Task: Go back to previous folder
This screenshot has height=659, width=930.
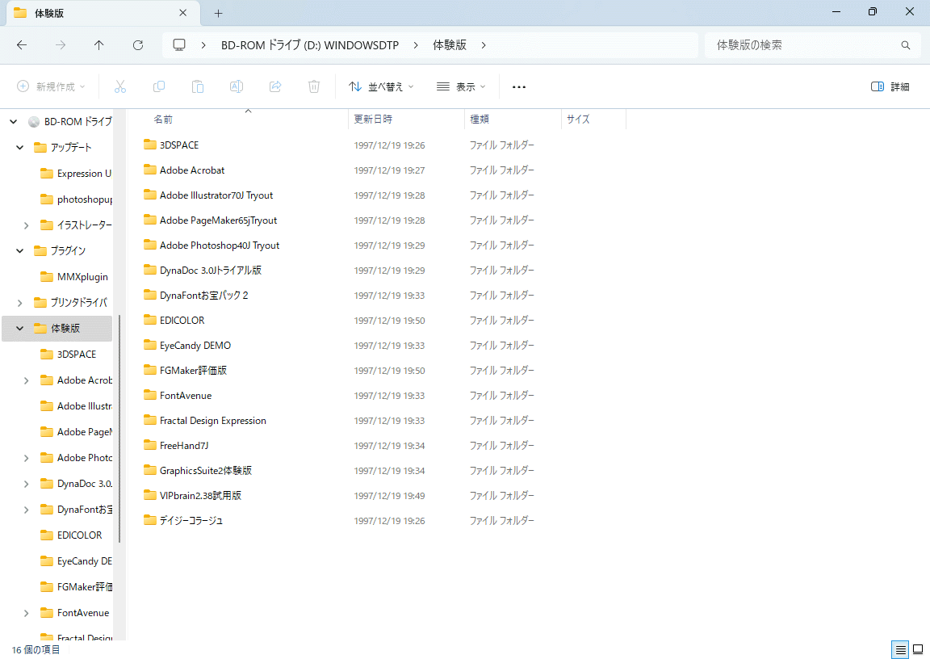Action: (22, 45)
